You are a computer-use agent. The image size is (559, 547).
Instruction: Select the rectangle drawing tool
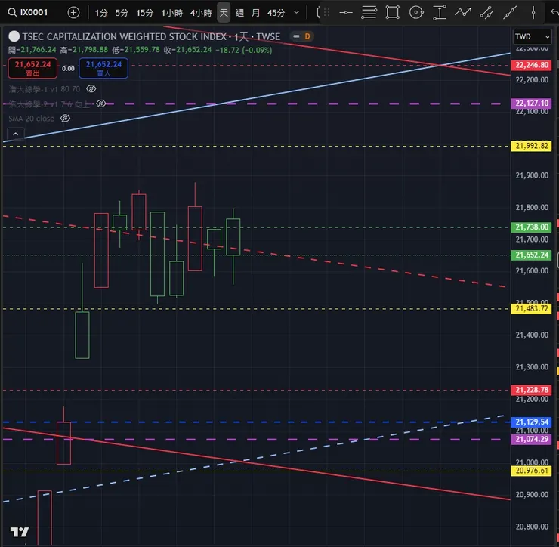click(393, 13)
